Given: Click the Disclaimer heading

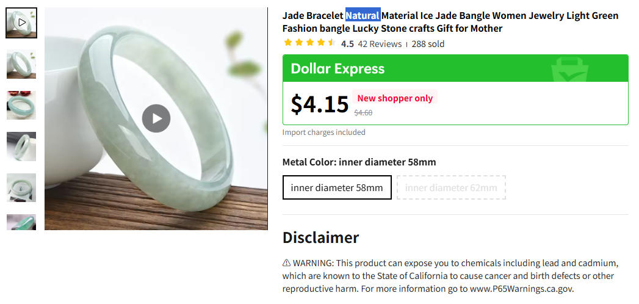Looking at the screenshot, I should (320, 237).
